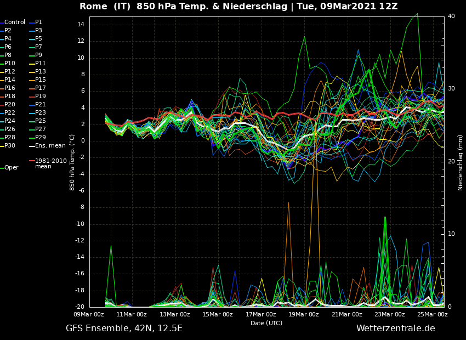This screenshot has width=466, height=340.
Task: Choose the '21Mar 00z' x-axis label
Action: (x=347, y=314)
